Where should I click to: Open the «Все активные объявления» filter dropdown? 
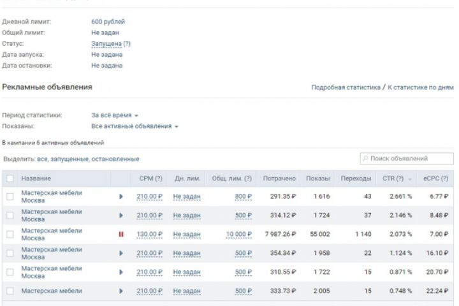tap(135, 126)
